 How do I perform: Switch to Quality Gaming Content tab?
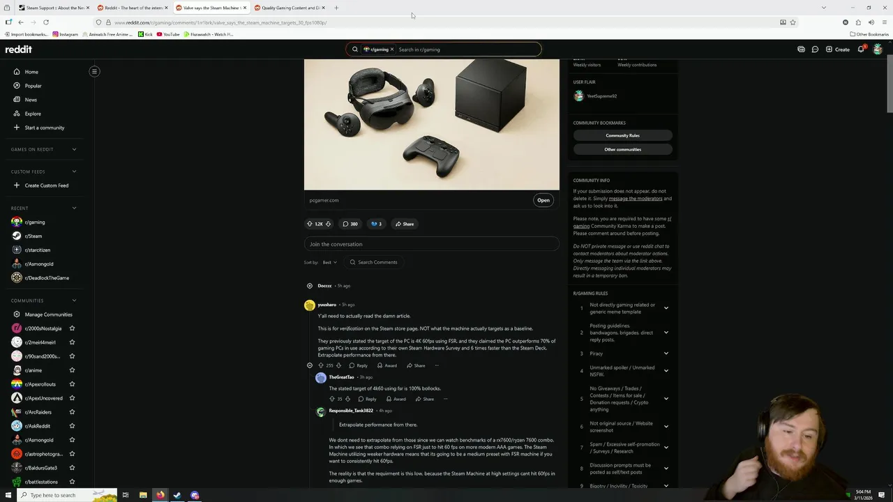288,8
